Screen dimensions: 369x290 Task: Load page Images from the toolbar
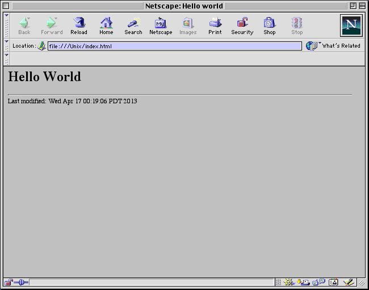188,26
